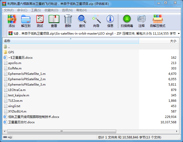
Task: Open the 收藏夹(O) menu
Action: click(x=51, y=10)
